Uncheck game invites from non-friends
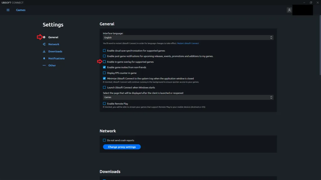The height and width of the screenshot is (180, 321). click(104, 67)
